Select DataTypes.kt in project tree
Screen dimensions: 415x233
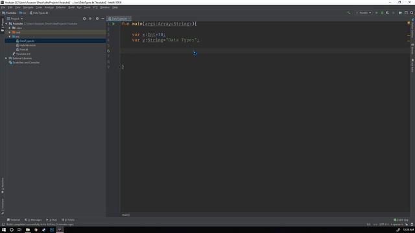(x=27, y=41)
